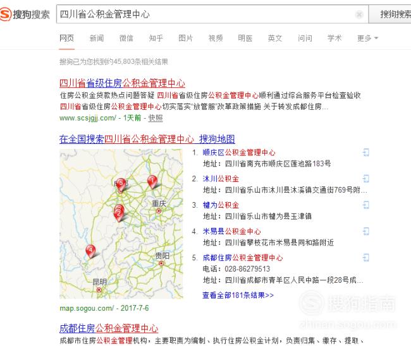
Task: Switch to the 新闻 tab
Action: click(97, 39)
